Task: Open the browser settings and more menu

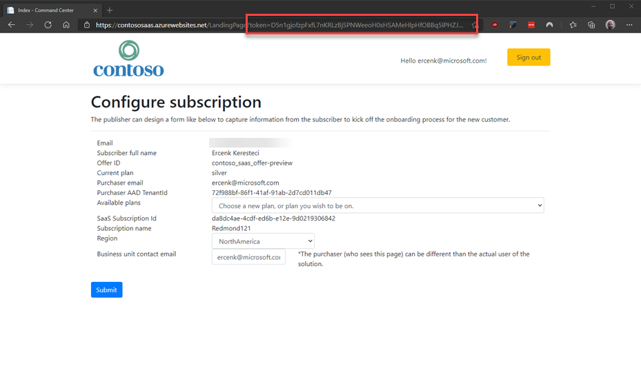Action: tap(629, 25)
